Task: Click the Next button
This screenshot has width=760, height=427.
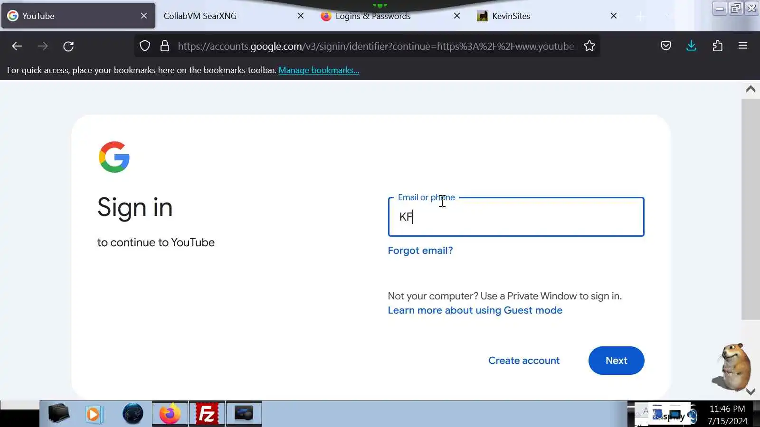Action: 617,361
